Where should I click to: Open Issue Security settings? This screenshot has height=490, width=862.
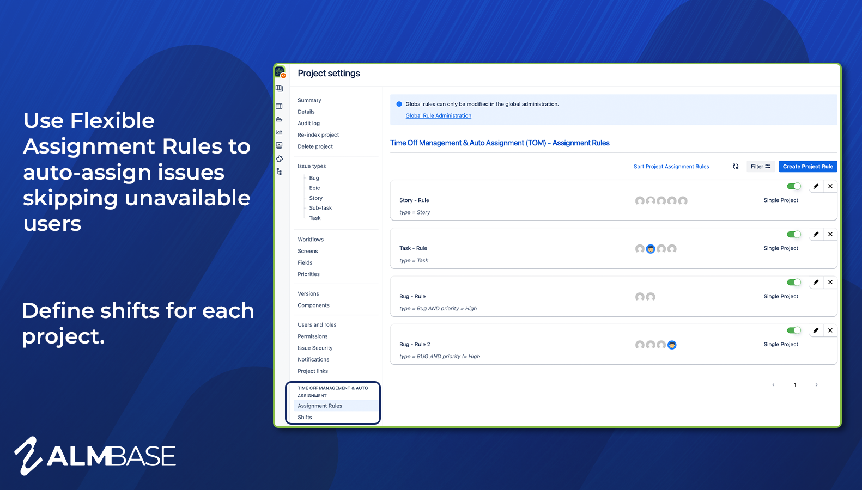(315, 348)
